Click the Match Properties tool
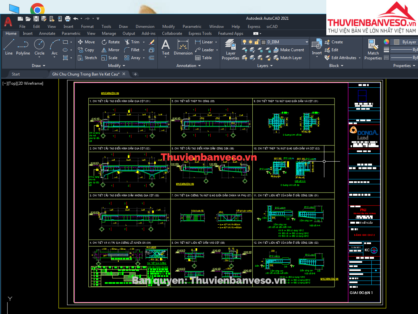The height and width of the screenshot is (314, 418). [373, 49]
